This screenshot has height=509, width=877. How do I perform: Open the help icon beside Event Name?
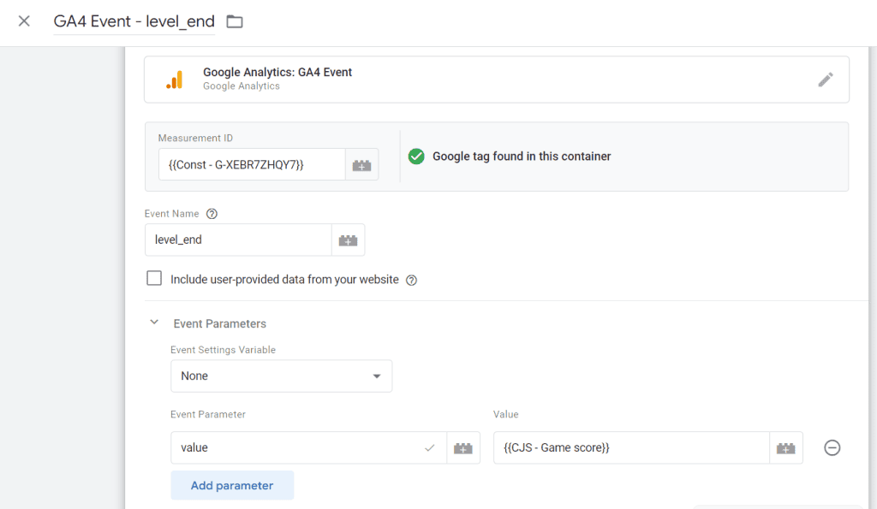(x=212, y=214)
